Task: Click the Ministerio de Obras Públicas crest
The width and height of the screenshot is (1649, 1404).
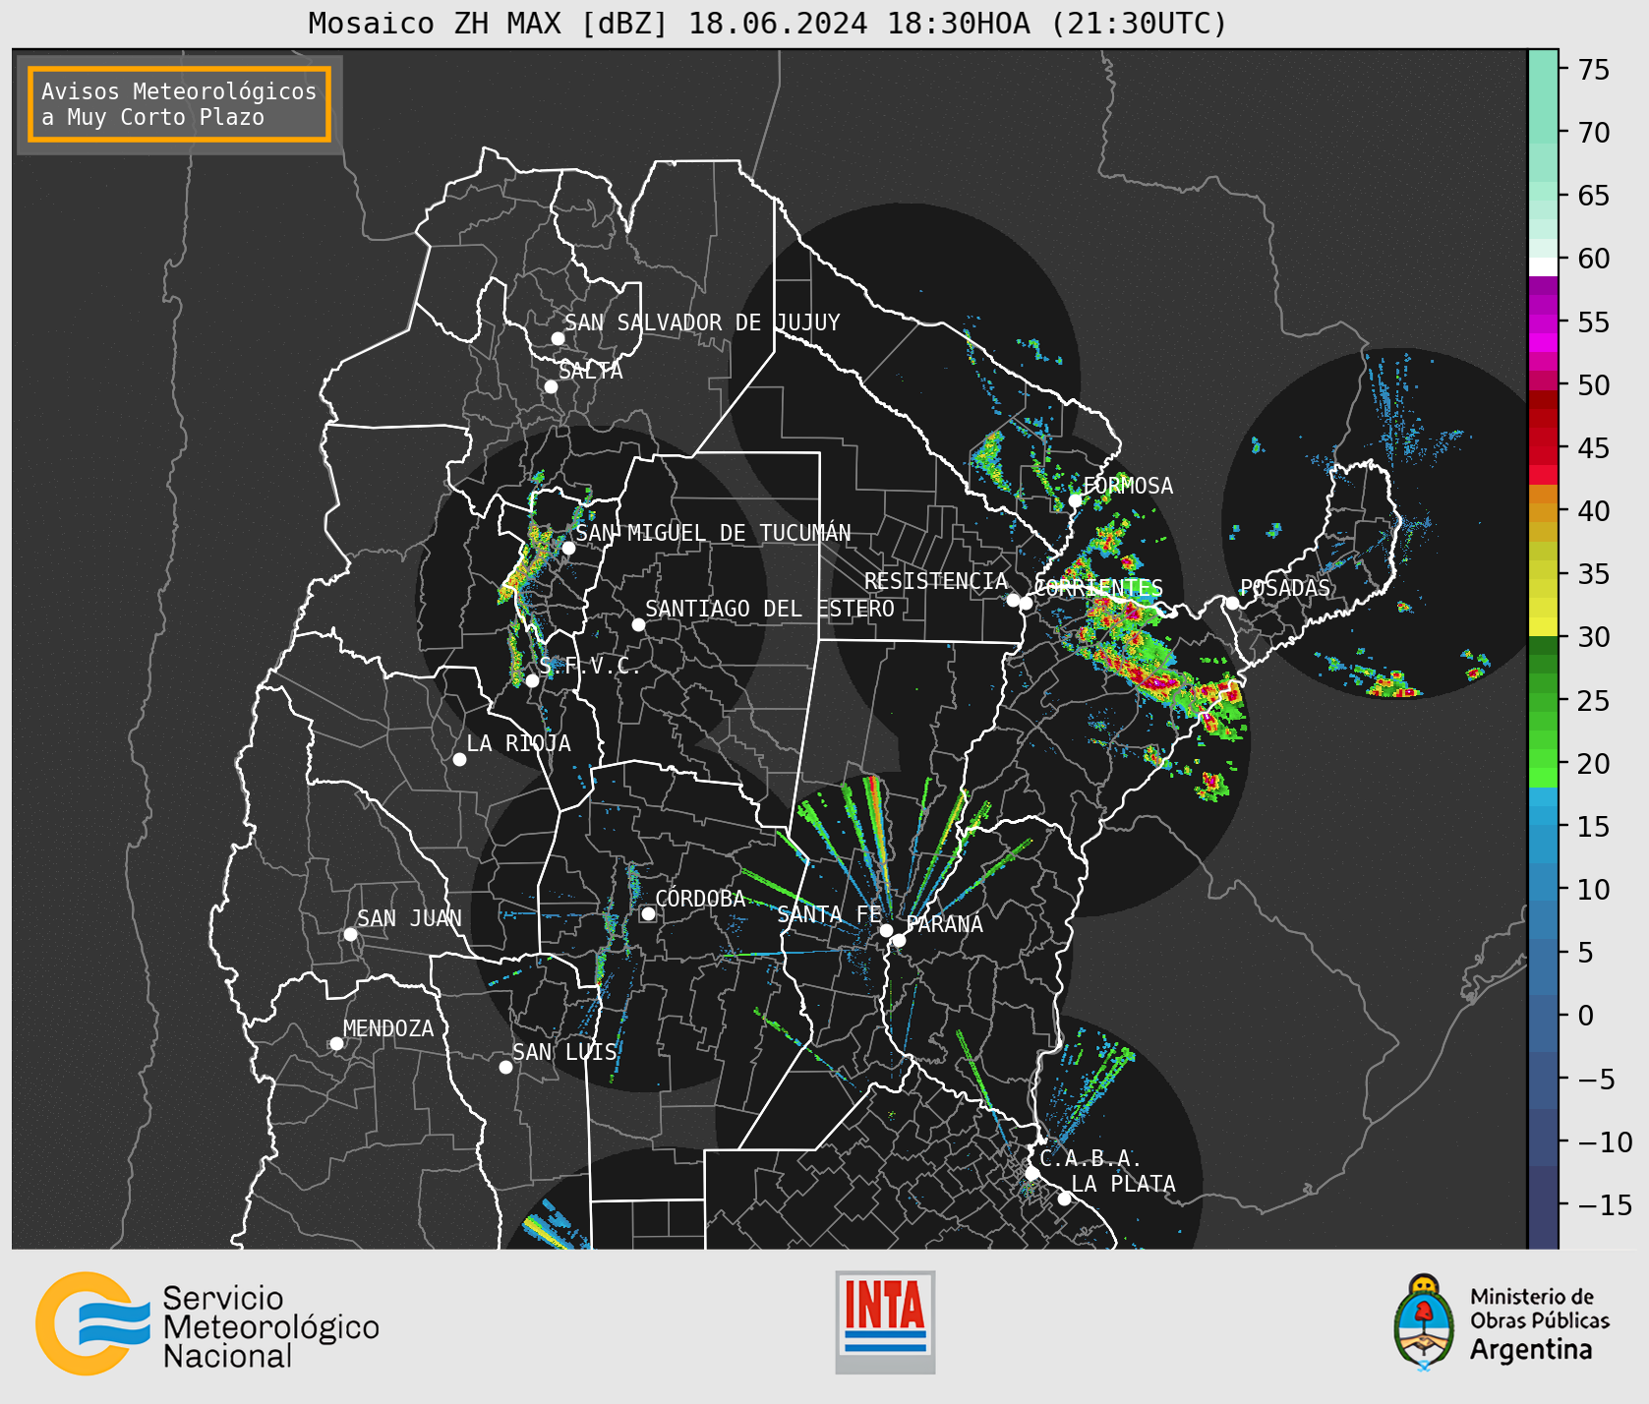Action: (1422, 1321)
